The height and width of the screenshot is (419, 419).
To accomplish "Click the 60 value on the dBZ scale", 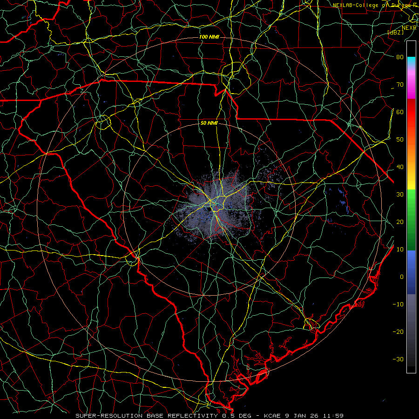I will click(x=400, y=112).
